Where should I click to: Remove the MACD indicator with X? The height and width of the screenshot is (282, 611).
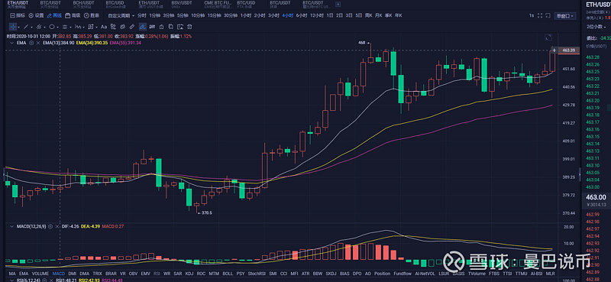[57, 226]
